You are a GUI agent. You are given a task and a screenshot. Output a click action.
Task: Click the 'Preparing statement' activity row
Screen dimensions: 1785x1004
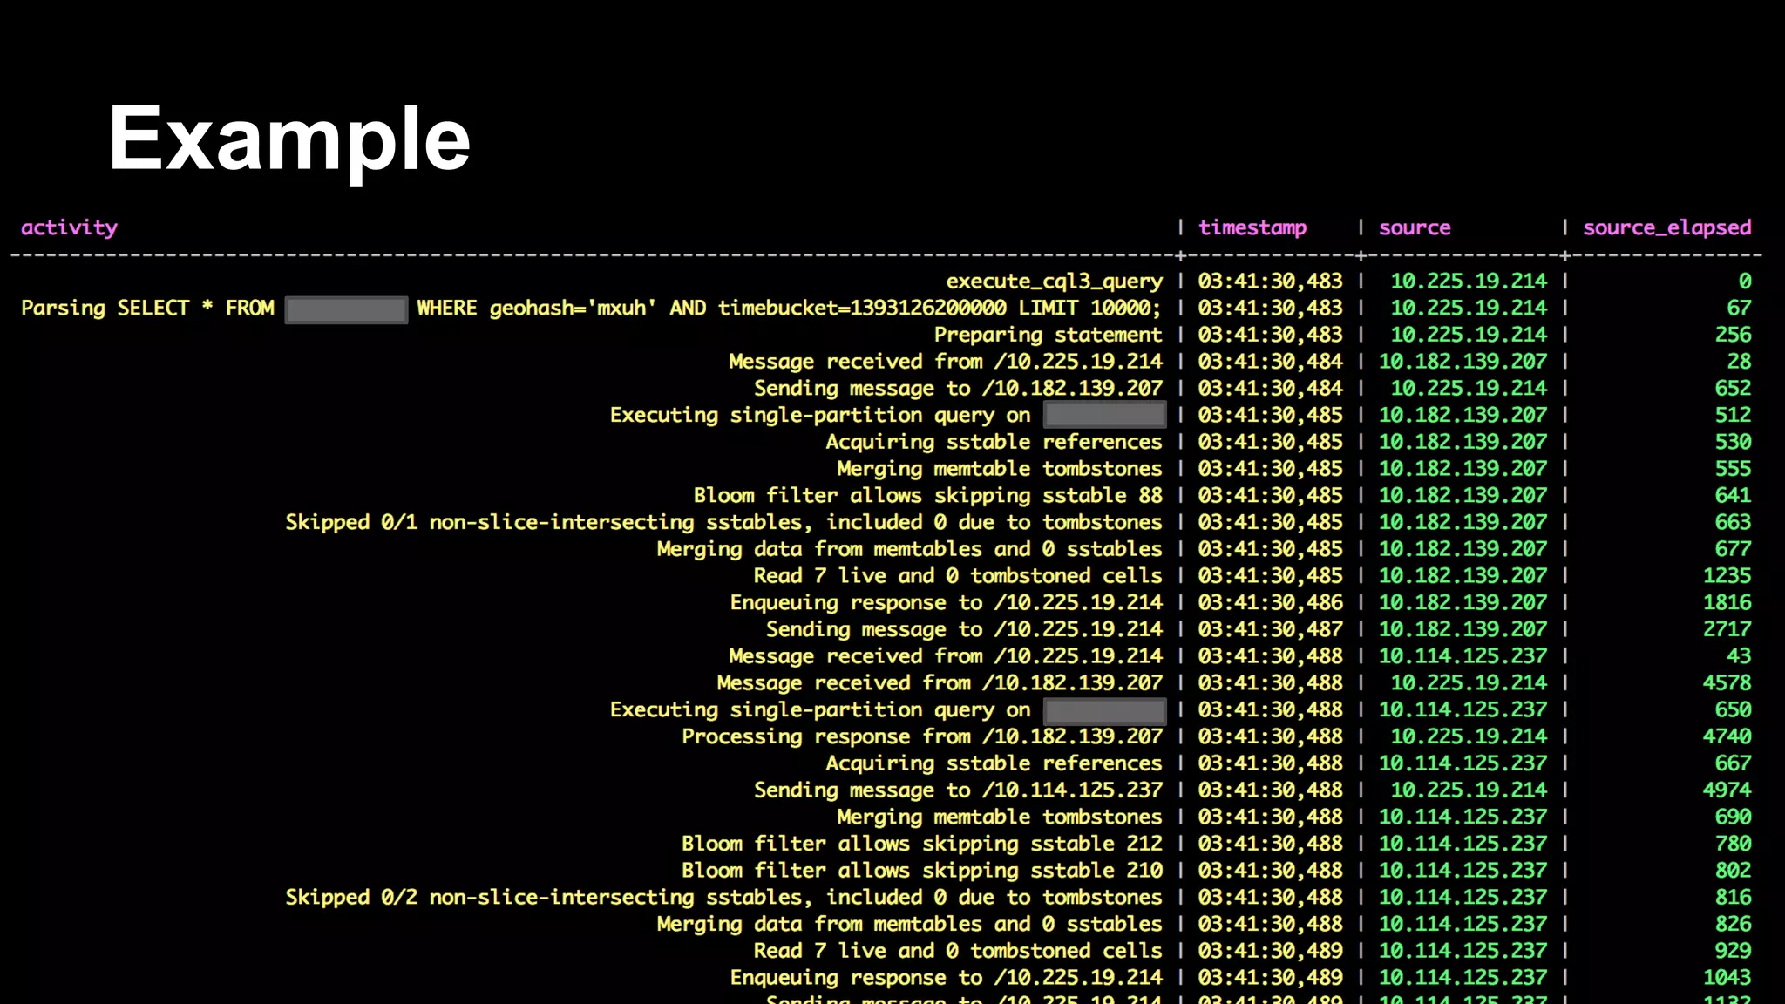1048,335
